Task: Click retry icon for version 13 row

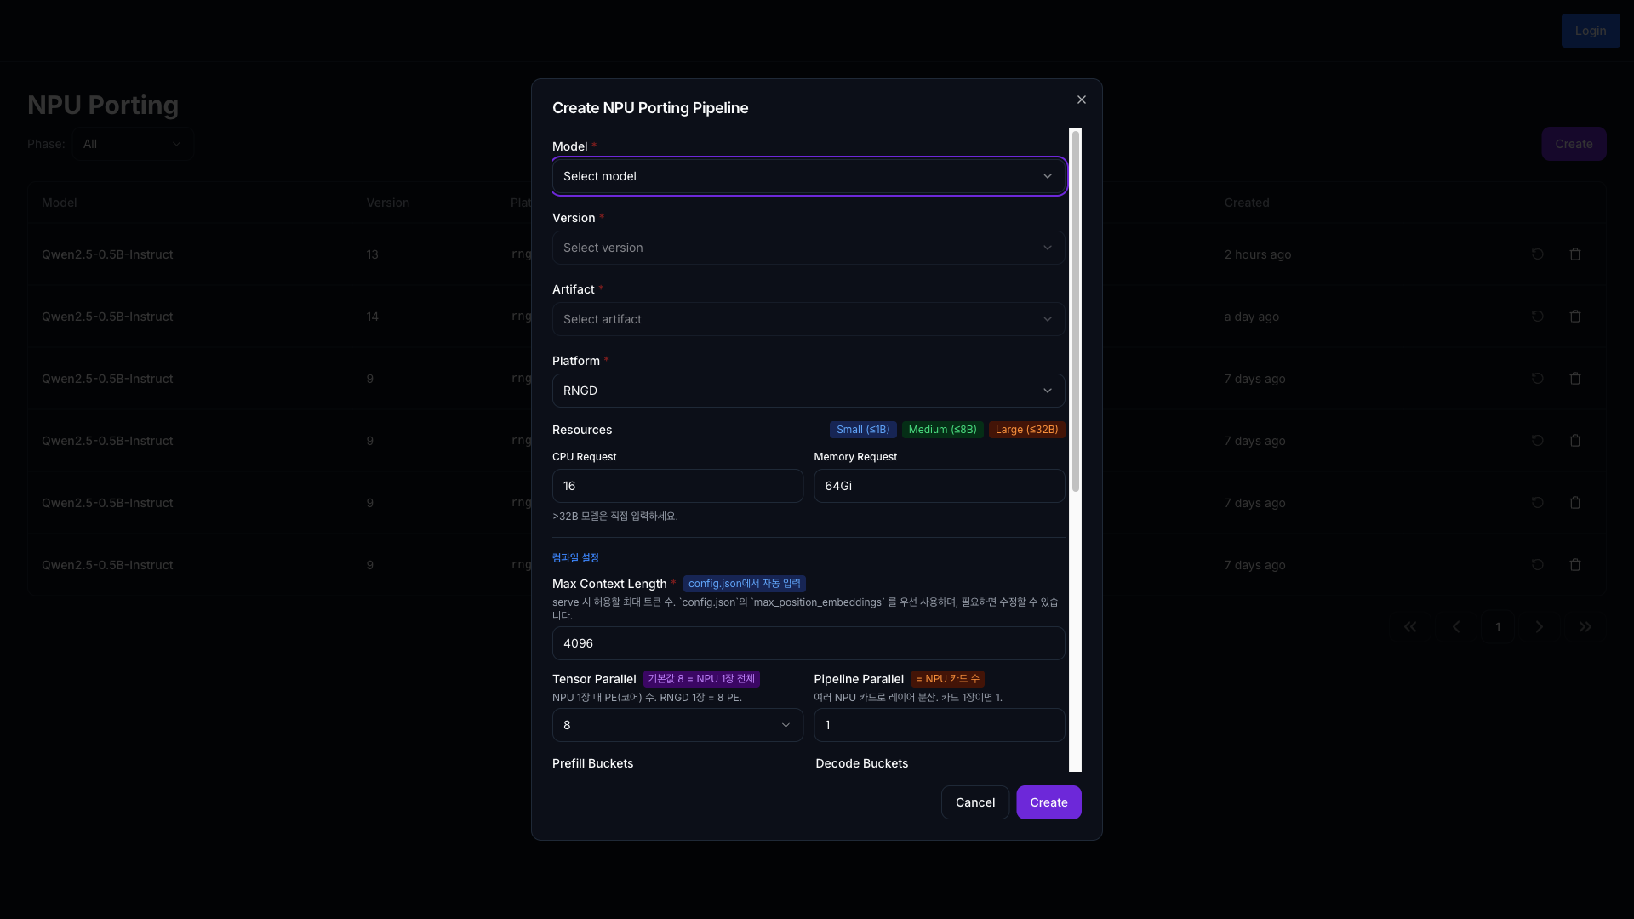Action: (1537, 254)
